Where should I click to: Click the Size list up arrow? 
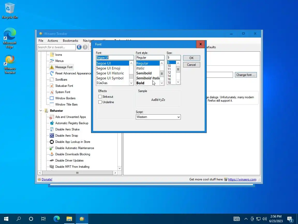pyautogui.click(x=178, y=63)
